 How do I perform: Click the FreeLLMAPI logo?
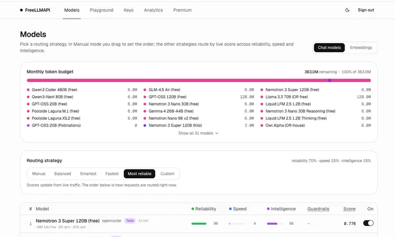pos(35,10)
